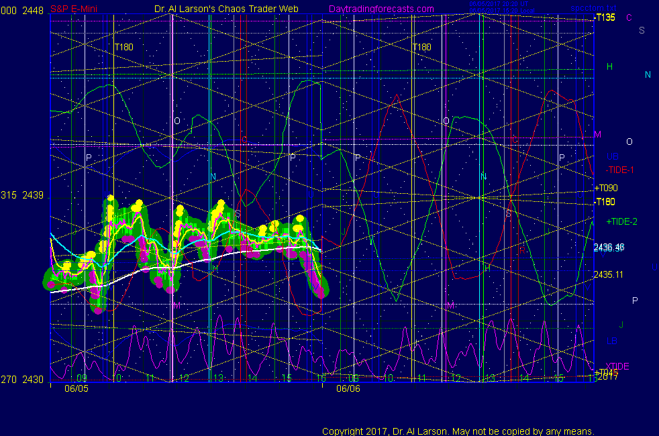Select the 06/05 date label
This screenshot has width=659, height=436.
[x=77, y=388]
